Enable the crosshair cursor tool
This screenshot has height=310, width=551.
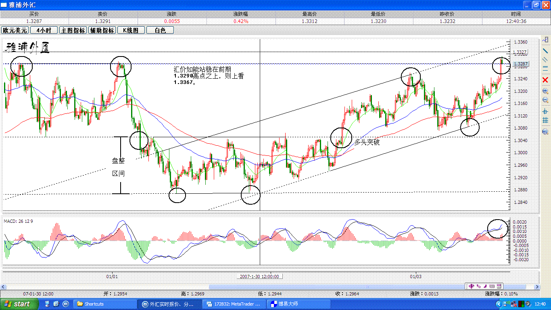tap(545, 111)
